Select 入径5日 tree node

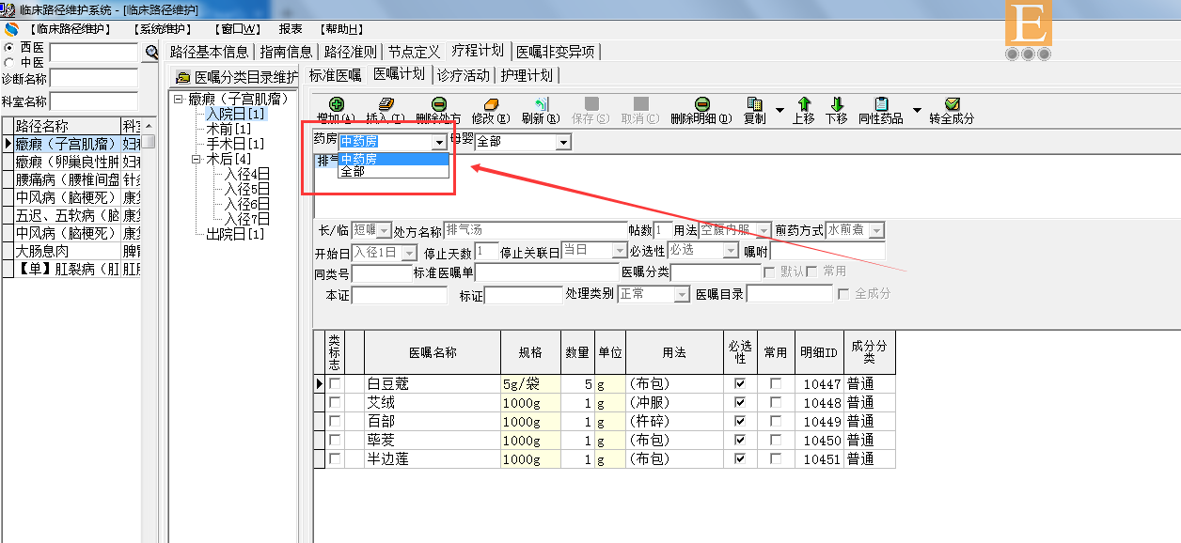pos(247,189)
